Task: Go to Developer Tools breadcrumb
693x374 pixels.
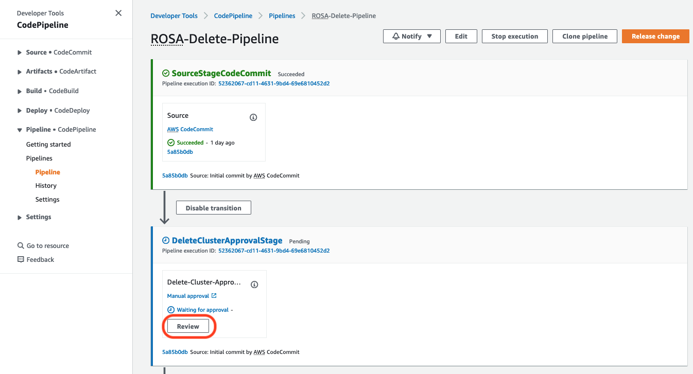Action: point(174,16)
